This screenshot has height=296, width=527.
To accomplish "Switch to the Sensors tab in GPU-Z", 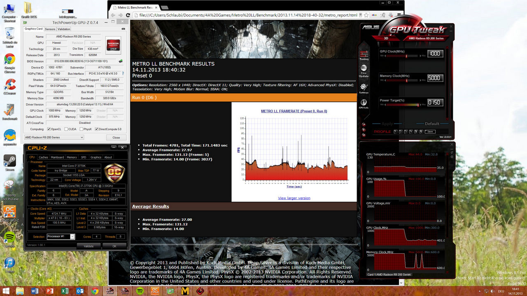I will point(50,29).
